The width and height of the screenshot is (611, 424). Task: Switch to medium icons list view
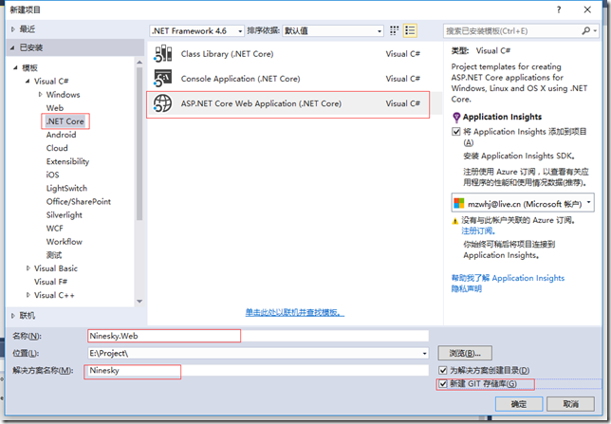pos(410,30)
